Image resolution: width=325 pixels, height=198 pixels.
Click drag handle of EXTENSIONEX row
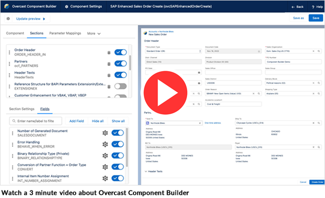coord(10,86)
